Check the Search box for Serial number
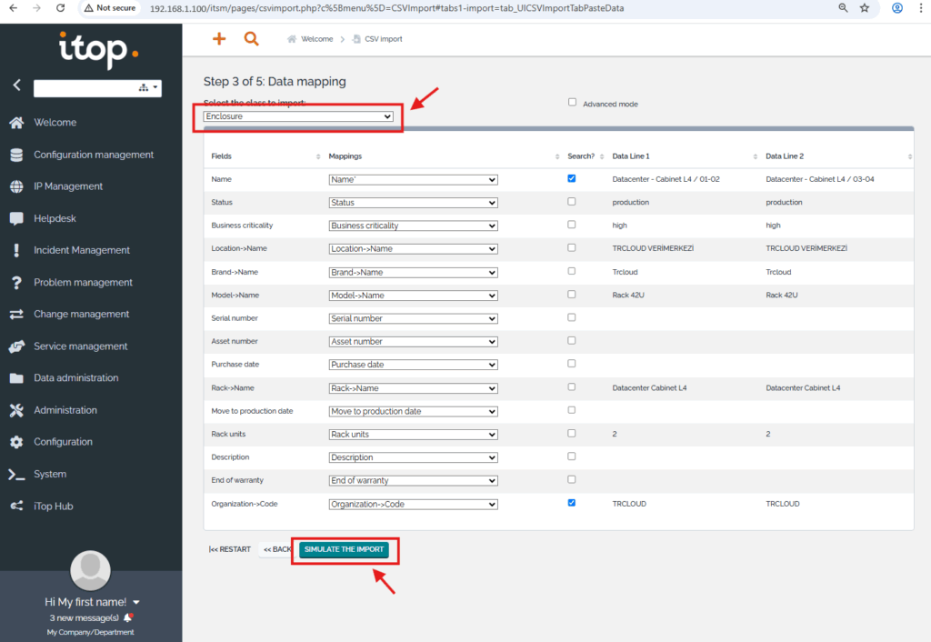 [572, 317]
